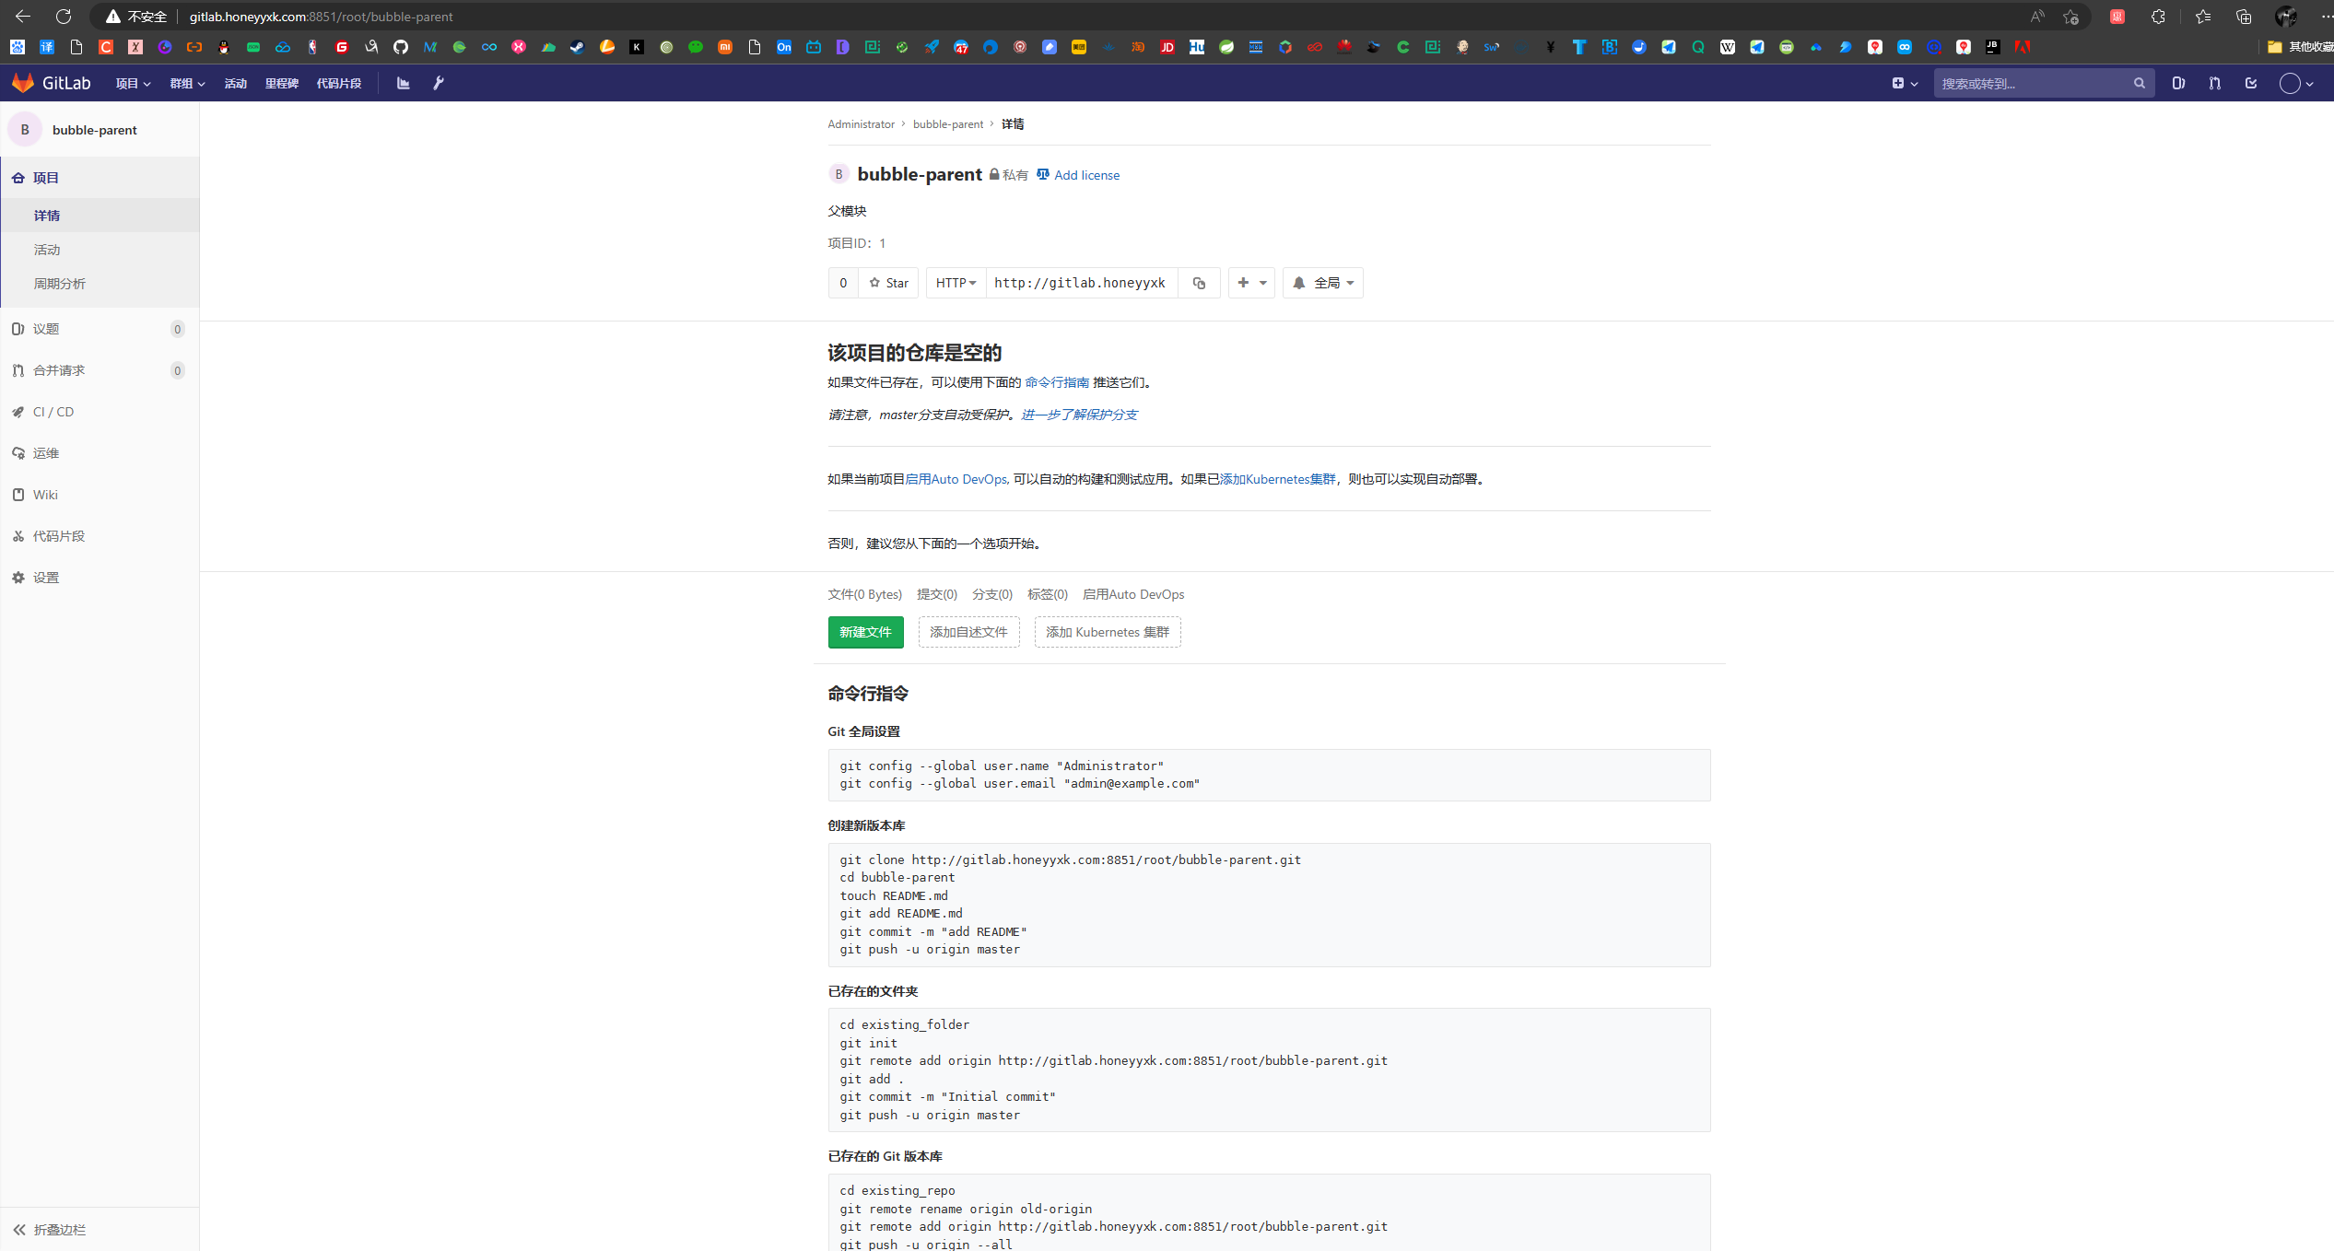
Task: Open the HTTP protocol dropdown
Action: (x=956, y=283)
